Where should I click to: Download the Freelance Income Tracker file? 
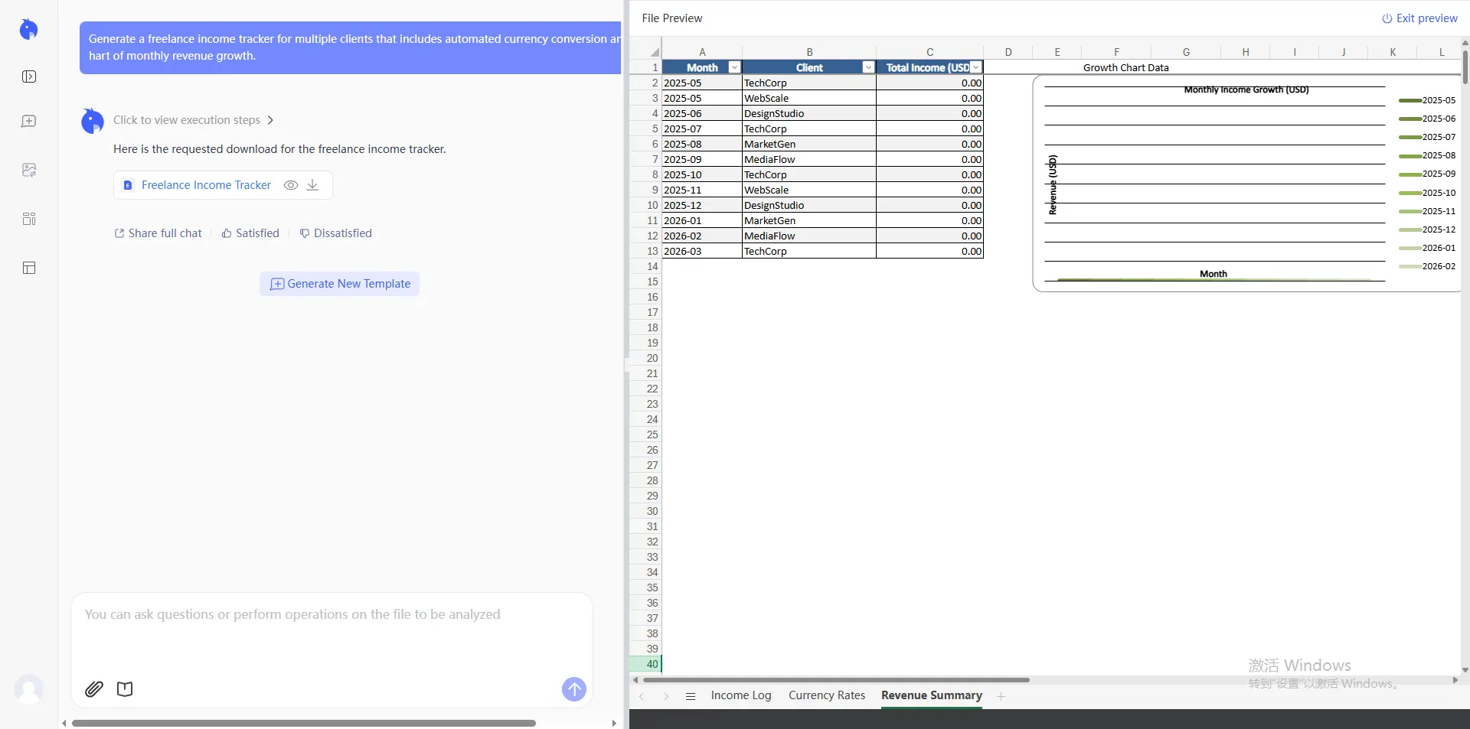(x=312, y=185)
